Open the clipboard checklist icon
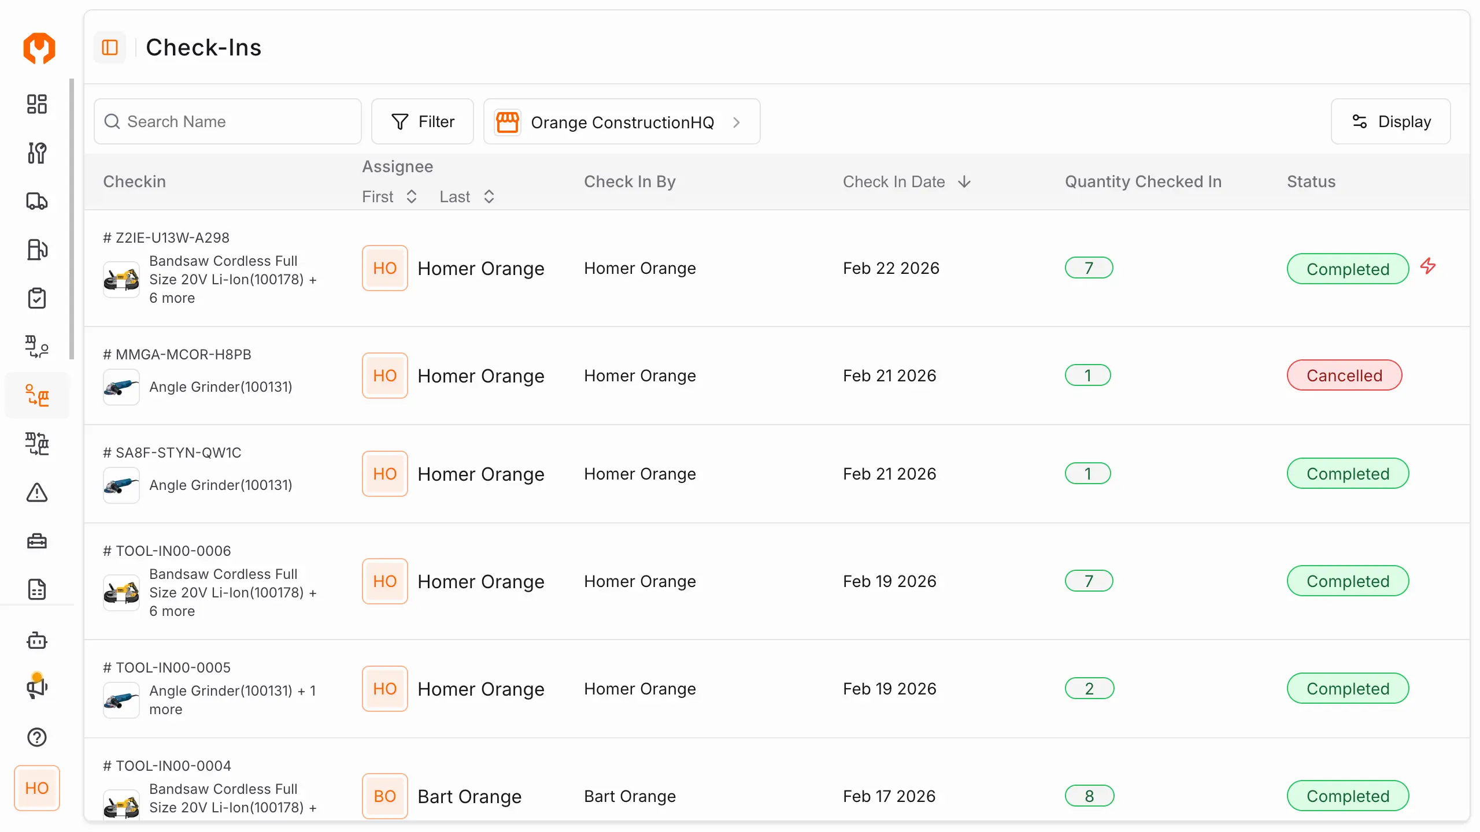This screenshot has height=832, width=1480. [x=37, y=298]
